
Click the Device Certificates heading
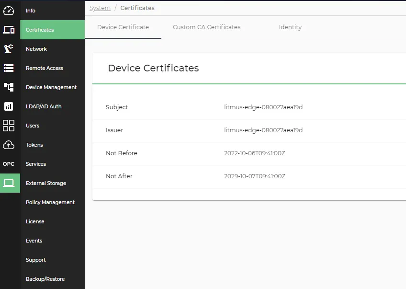pos(154,68)
